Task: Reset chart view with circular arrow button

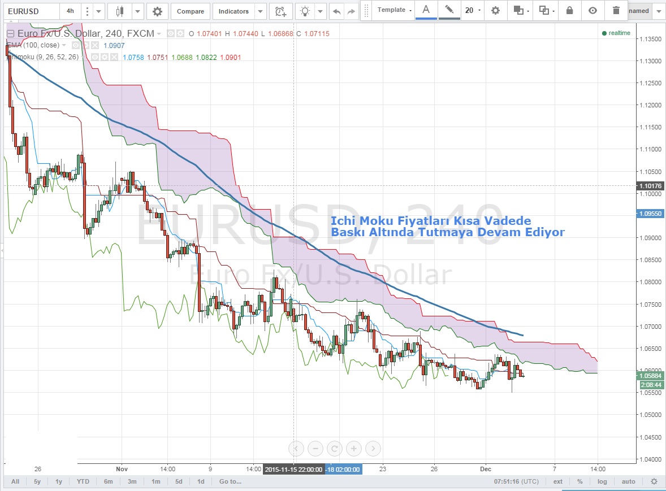Action: [x=334, y=449]
